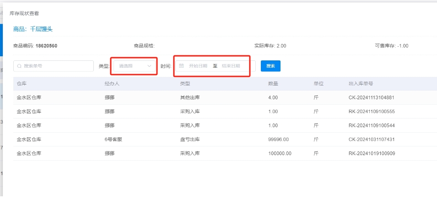Click the 数量 column header
The height and width of the screenshot is (205, 437).
pos(273,84)
